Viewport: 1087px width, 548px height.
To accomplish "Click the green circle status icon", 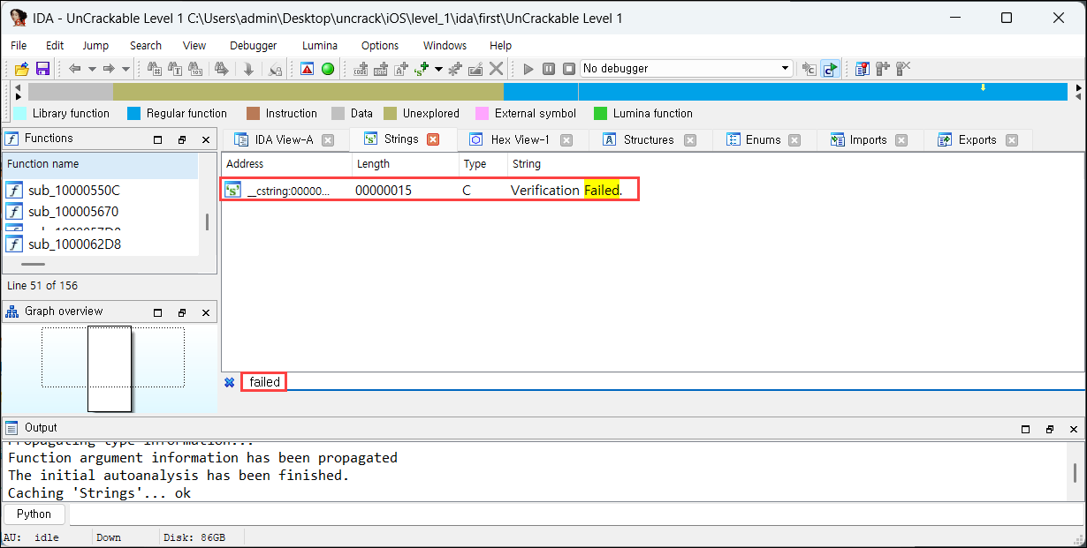I will click(328, 69).
